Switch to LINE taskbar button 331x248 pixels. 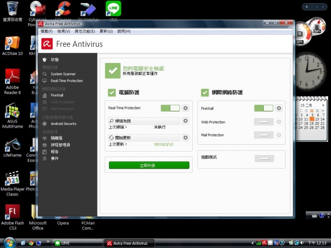click(x=77, y=243)
